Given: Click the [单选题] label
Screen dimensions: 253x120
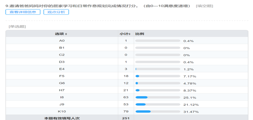Looking at the screenshot, I should [17, 27].
